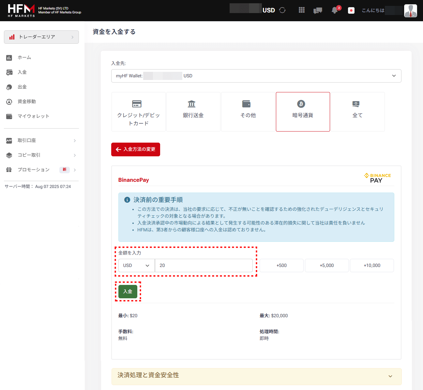The height and width of the screenshot is (390, 423).
Task: Open the user profile avatar
Action: 411,10
